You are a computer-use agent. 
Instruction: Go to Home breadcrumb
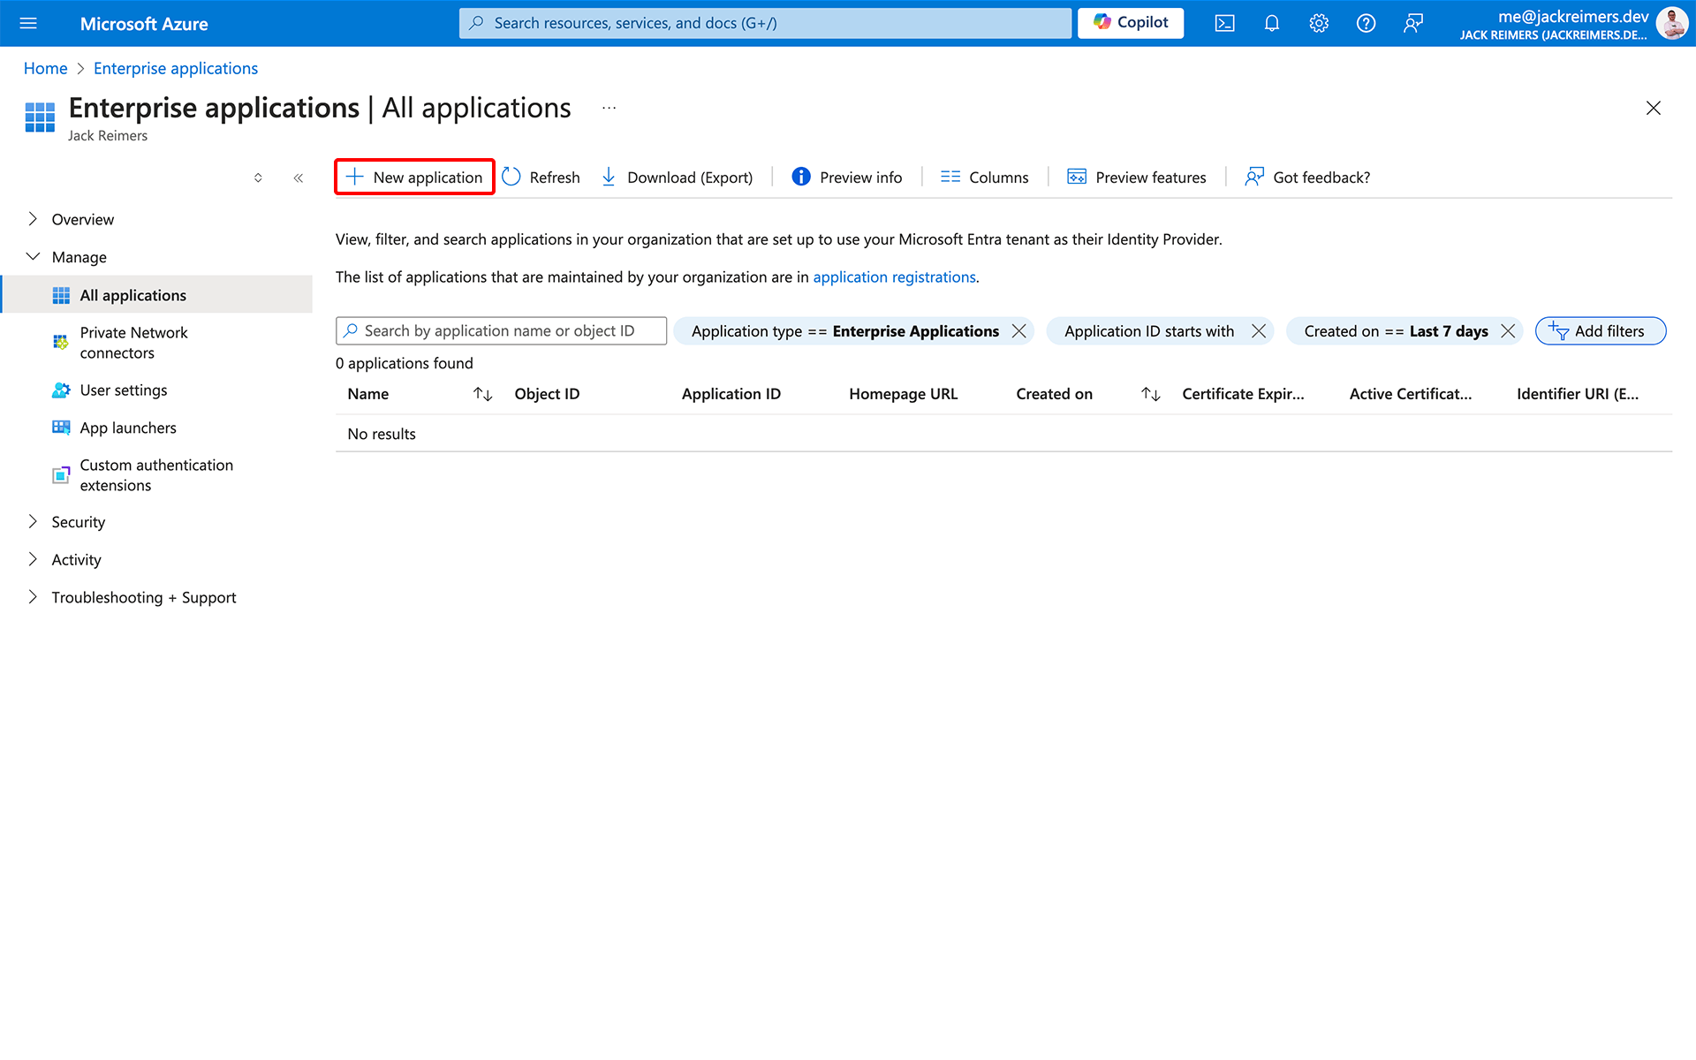[45, 68]
